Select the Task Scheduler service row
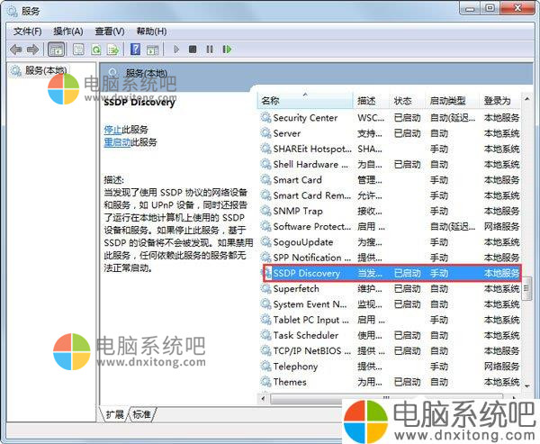 coord(306,335)
